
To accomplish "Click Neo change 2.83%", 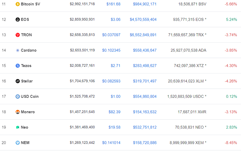I will (231, 127).
